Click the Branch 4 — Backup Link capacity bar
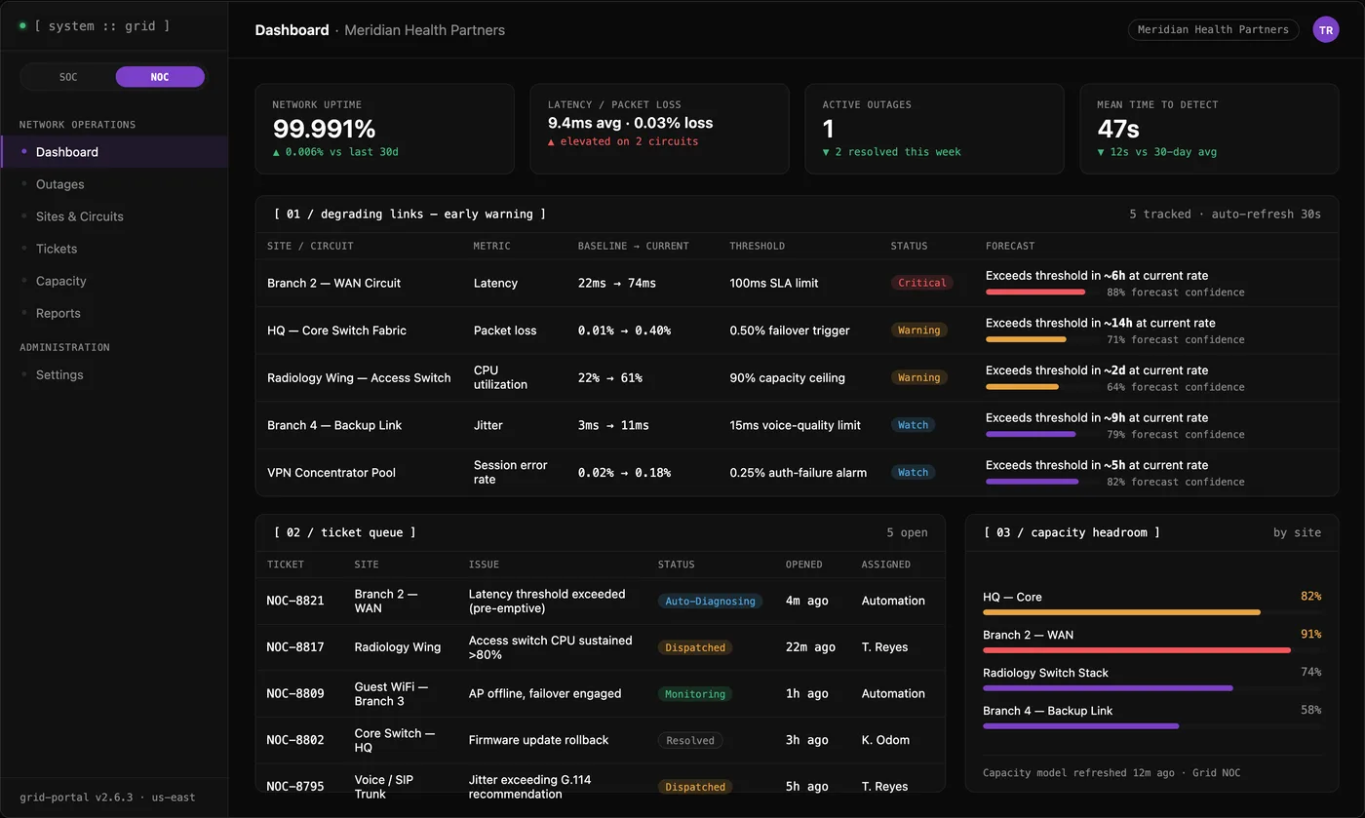 tap(1152, 726)
